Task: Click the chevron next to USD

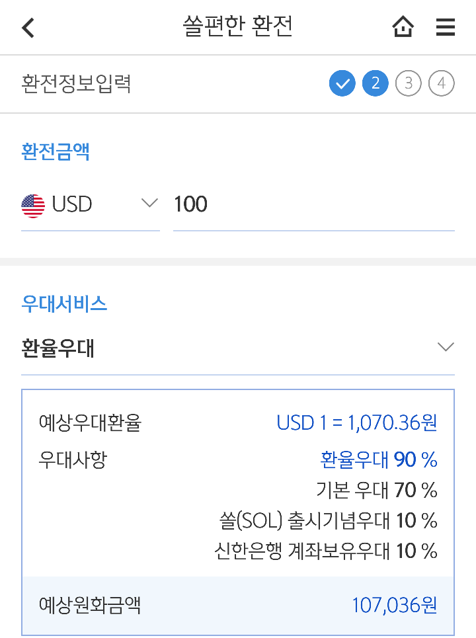Action: (149, 202)
